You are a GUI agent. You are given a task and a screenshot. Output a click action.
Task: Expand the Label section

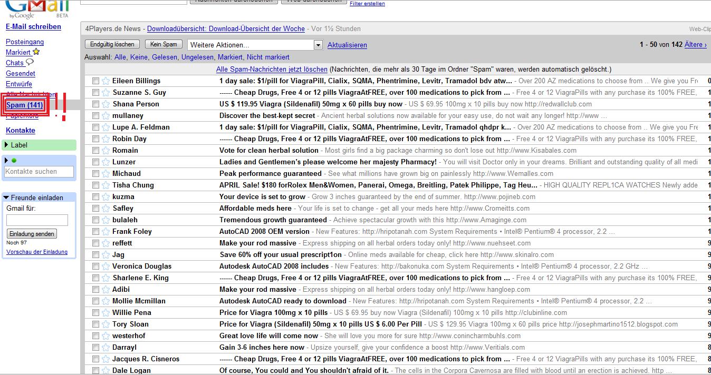(x=6, y=145)
